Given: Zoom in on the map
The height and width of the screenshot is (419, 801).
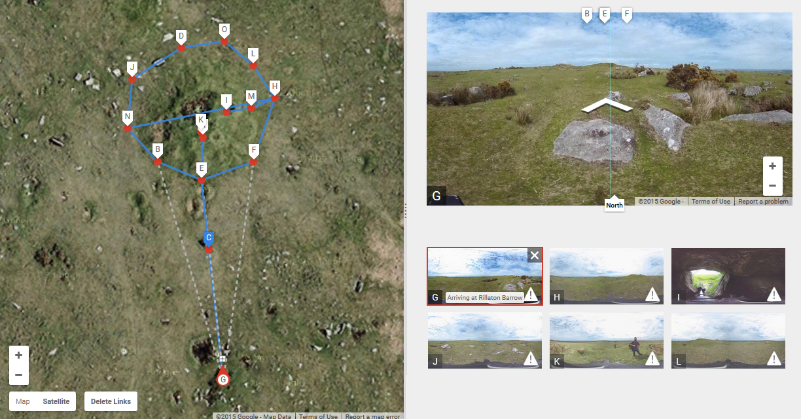Looking at the screenshot, I should click(x=18, y=355).
